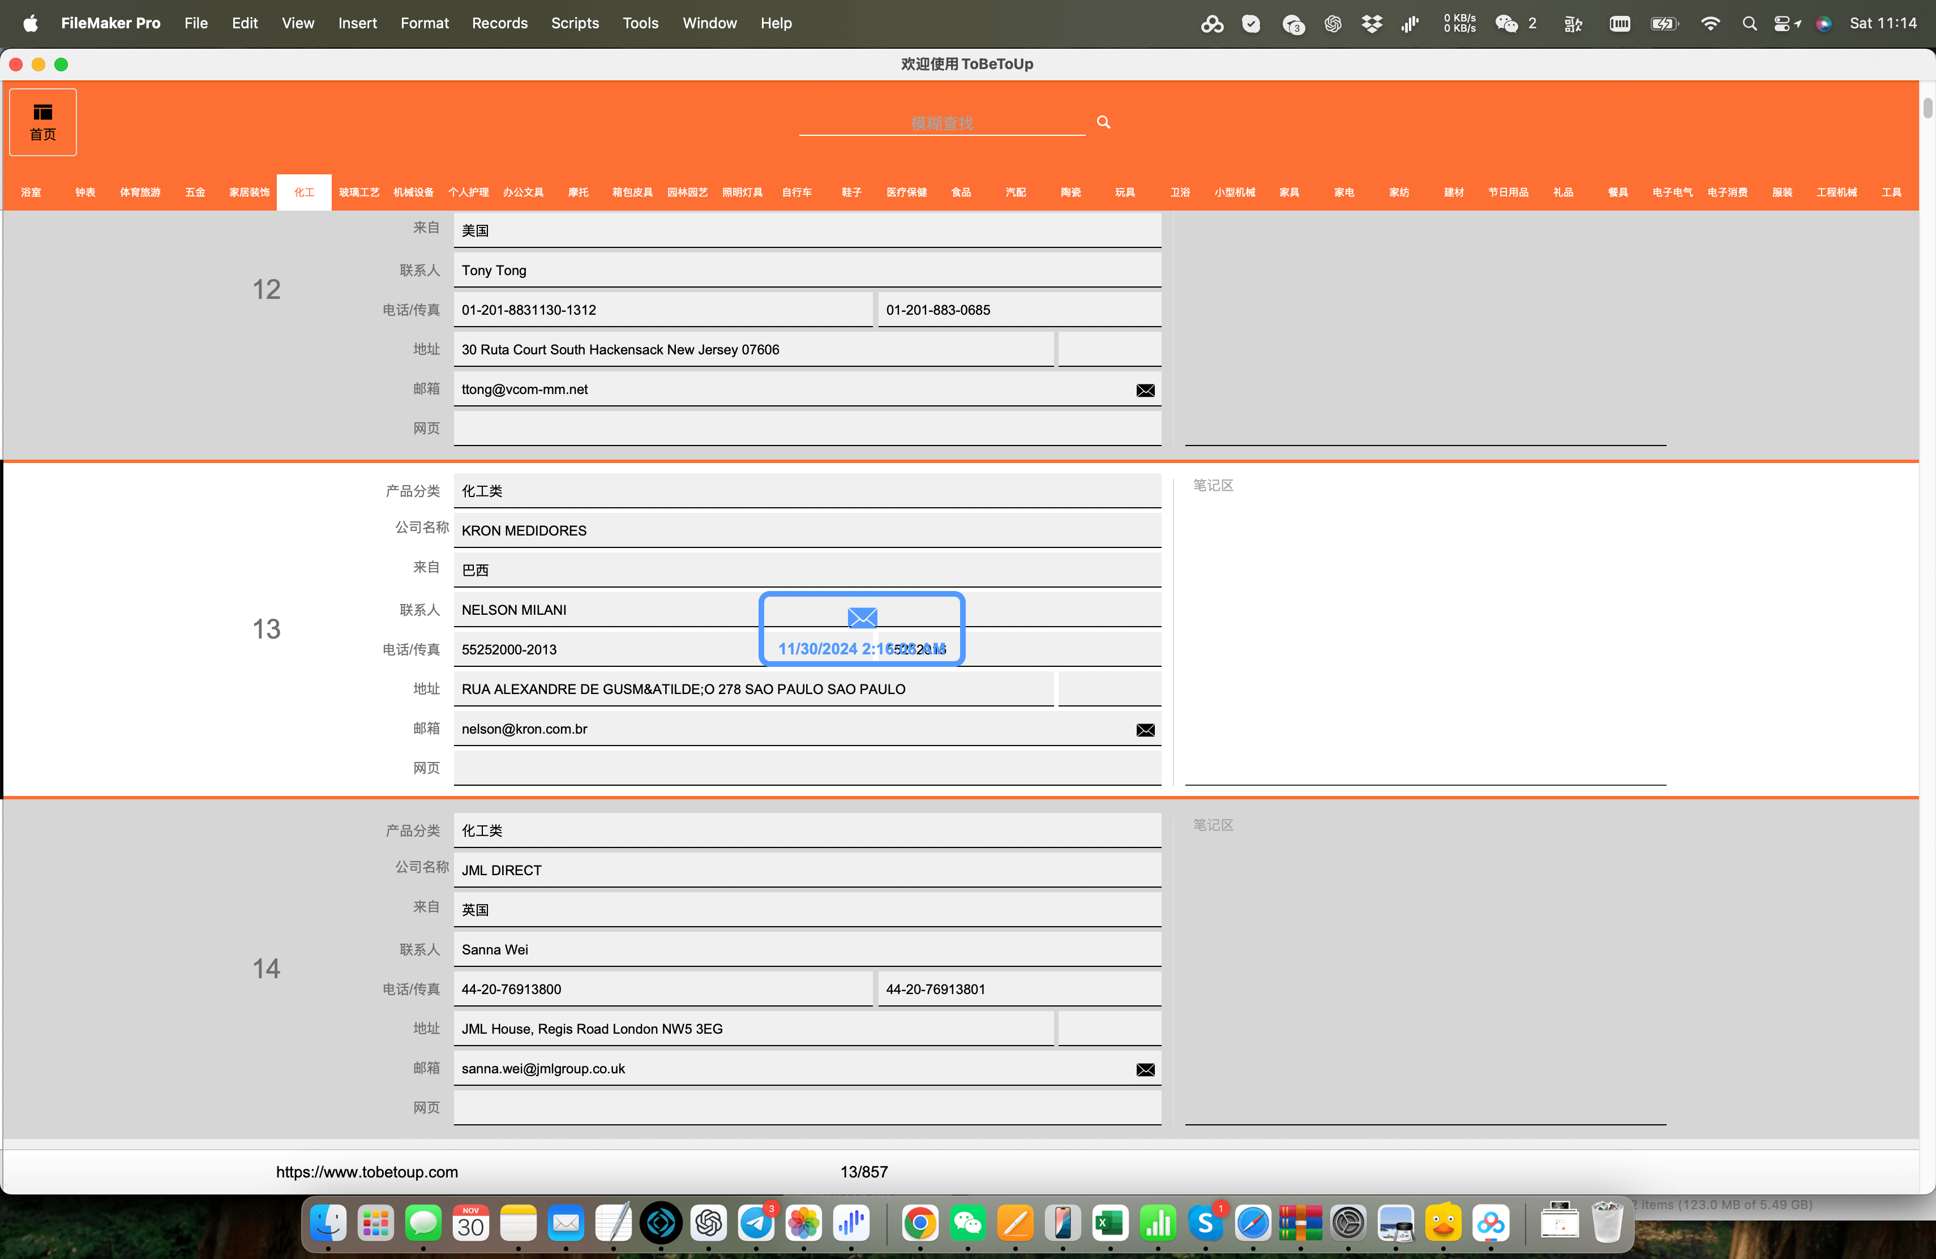Open Telegram with 3 badge in Dock
This screenshot has height=1259, width=1936.
point(756,1222)
